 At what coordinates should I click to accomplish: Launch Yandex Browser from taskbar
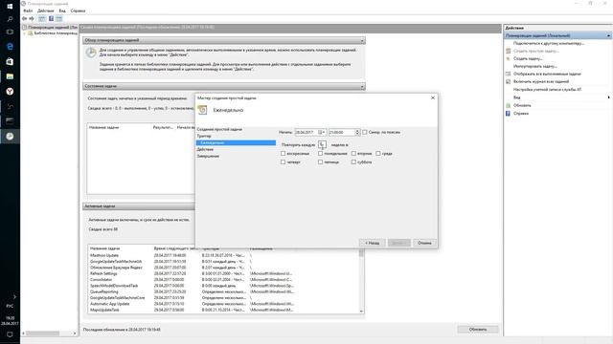[10, 92]
